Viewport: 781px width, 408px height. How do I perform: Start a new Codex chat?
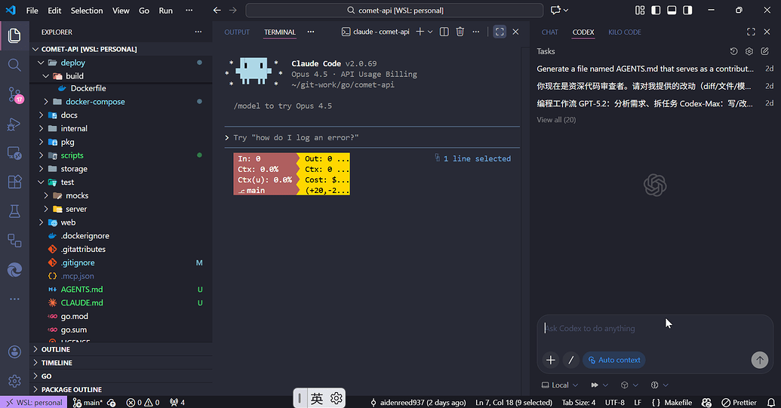coord(765,51)
